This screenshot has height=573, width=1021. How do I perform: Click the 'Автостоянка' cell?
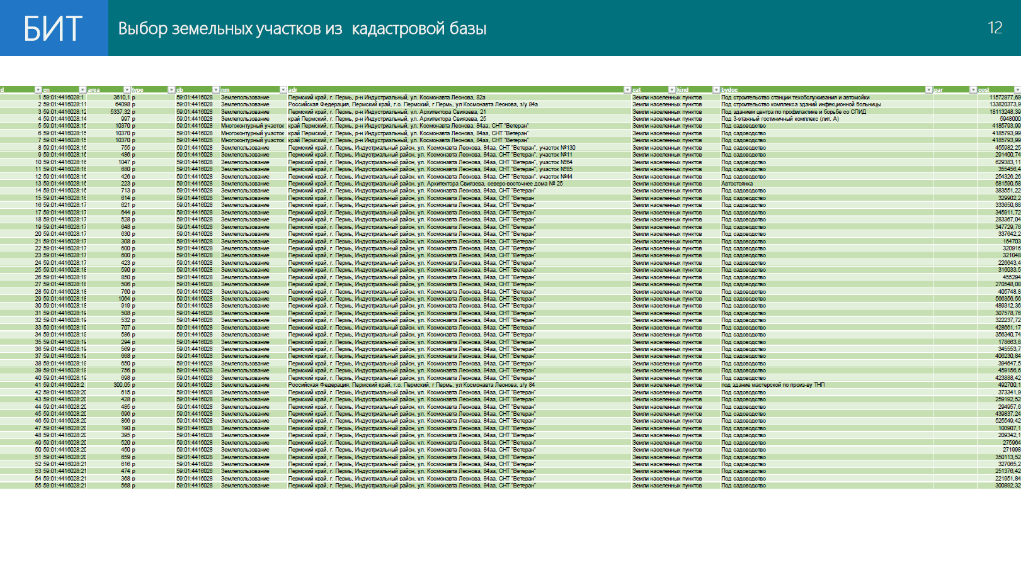737,184
